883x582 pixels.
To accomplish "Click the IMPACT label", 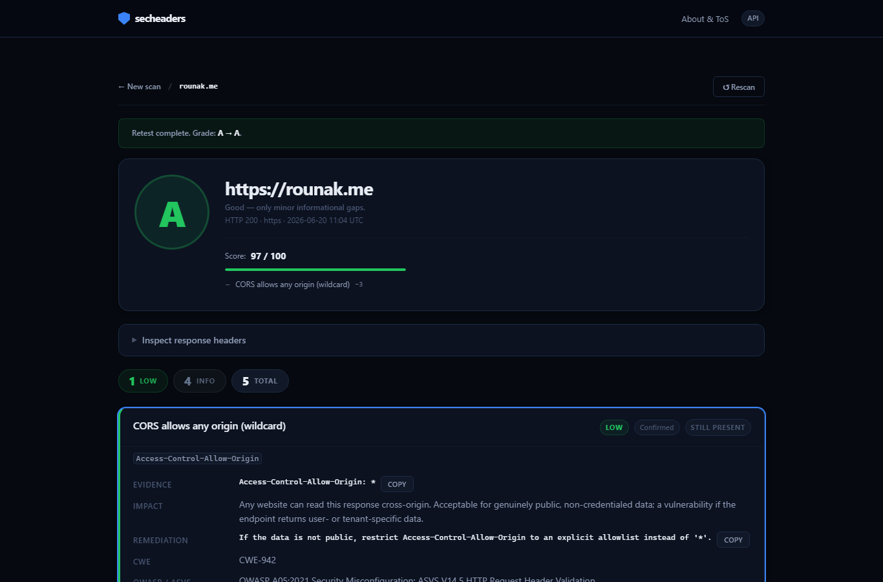I will click(x=148, y=506).
